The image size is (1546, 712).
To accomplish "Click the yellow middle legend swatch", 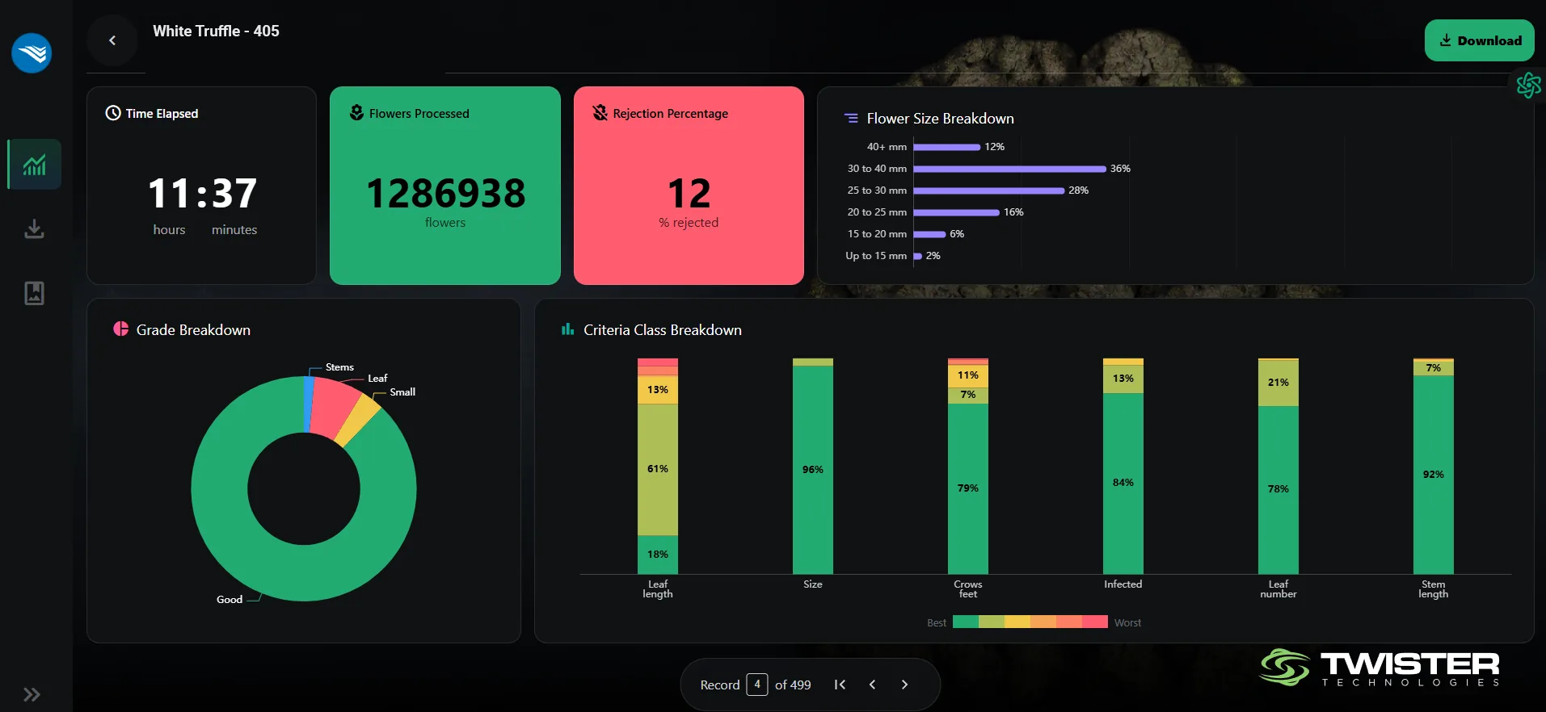I will coord(1017,622).
